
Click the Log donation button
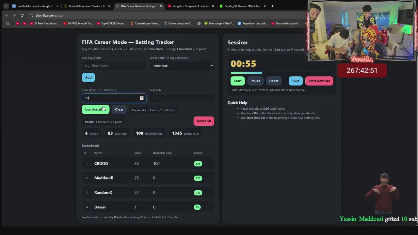(96, 109)
